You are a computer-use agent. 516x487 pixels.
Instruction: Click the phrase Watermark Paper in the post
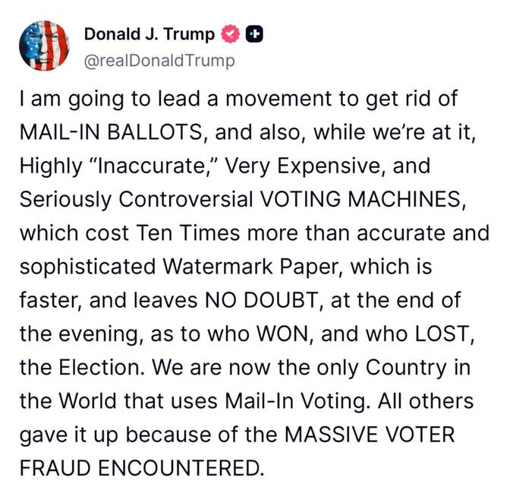[252, 266]
